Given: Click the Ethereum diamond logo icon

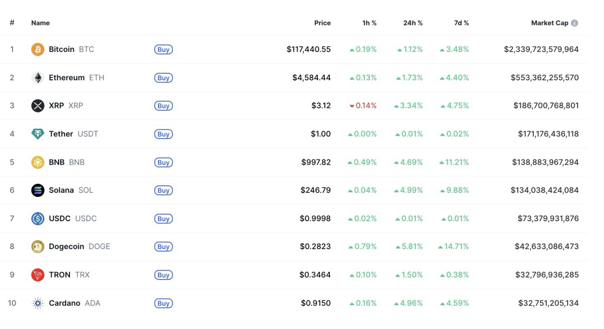Looking at the screenshot, I should (x=38, y=78).
